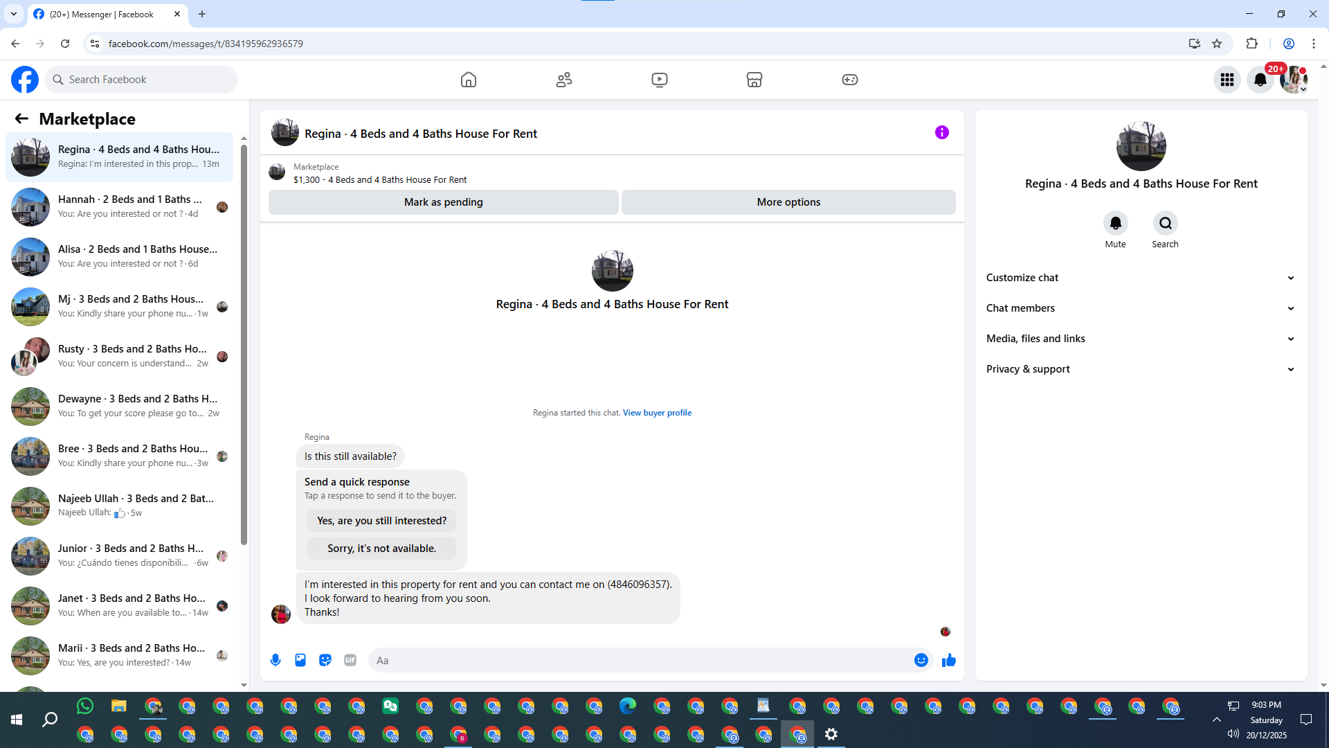This screenshot has height=748, width=1329.
Task: Open File Explorer from the taskbar
Action: click(119, 706)
